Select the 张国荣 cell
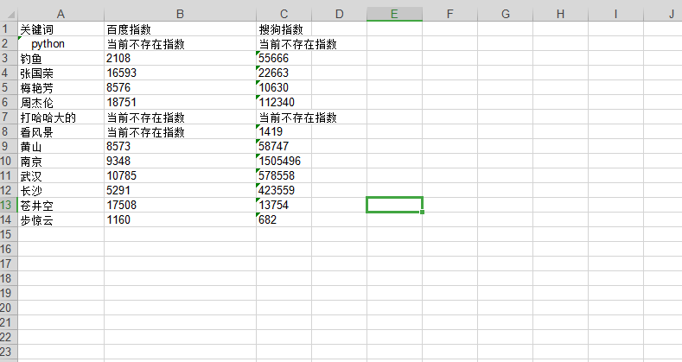This screenshot has height=362, width=682. [x=61, y=73]
